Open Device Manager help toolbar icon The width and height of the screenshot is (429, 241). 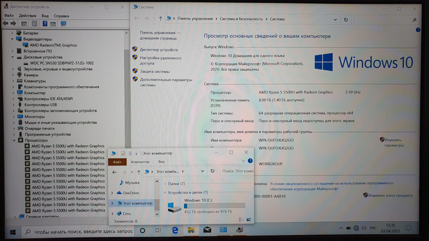pyautogui.click(x=45, y=24)
